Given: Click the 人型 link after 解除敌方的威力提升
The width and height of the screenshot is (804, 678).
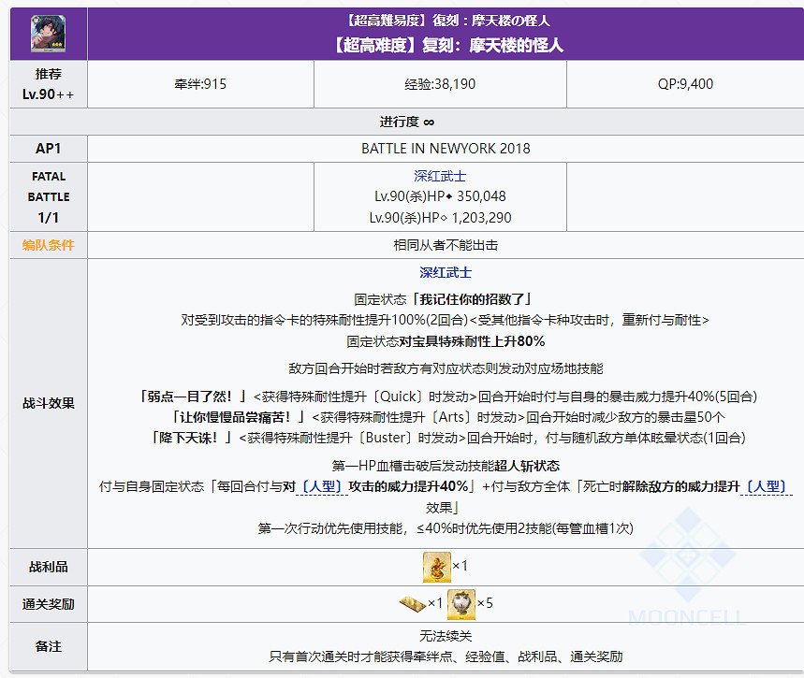Looking at the screenshot, I should pos(768,486).
